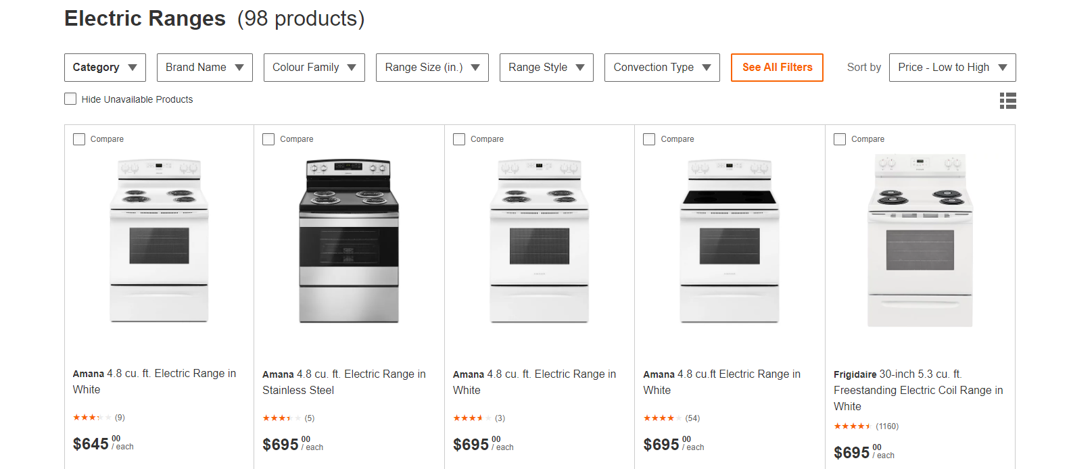Viewport: 1071px width, 469px height.
Task: Click star rating of the Frigidaire coil range
Action: click(x=852, y=426)
